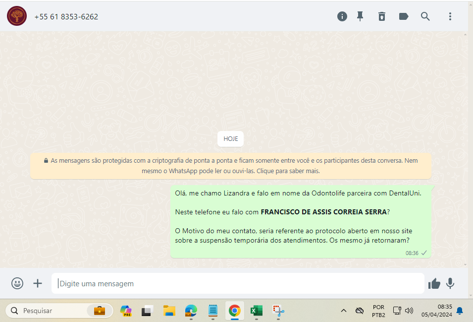Open the Snipping Tool on the taskbar

278,311
